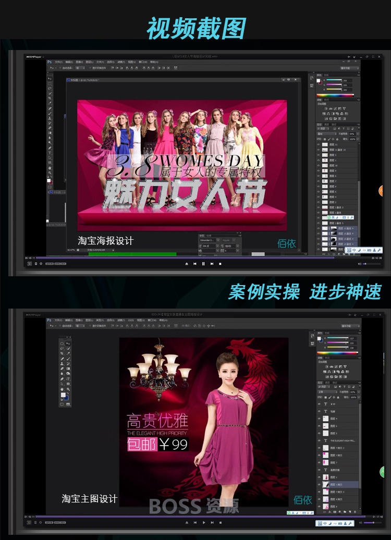Open opacity 62% dropdown in lower layers panel
The image size is (391, 540).
click(x=358, y=392)
